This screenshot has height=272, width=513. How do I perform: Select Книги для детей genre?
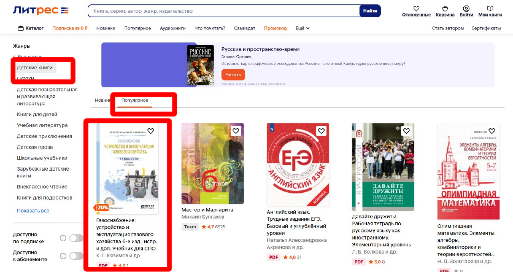[37, 114]
